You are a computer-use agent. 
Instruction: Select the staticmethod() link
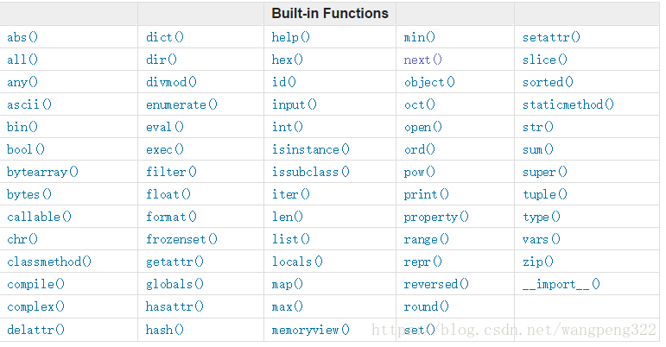point(568,104)
